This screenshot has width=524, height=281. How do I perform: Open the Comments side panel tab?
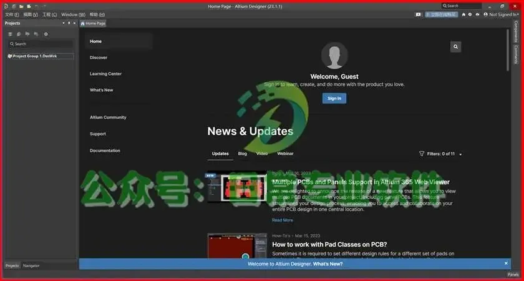(x=517, y=54)
